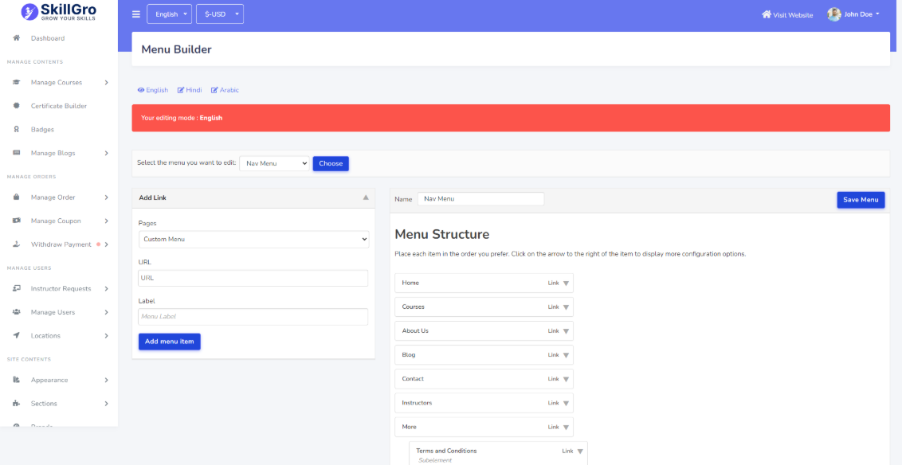This screenshot has height=465, width=902.
Task: Click the Certificate Builder icon
Action: pyautogui.click(x=16, y=106)
